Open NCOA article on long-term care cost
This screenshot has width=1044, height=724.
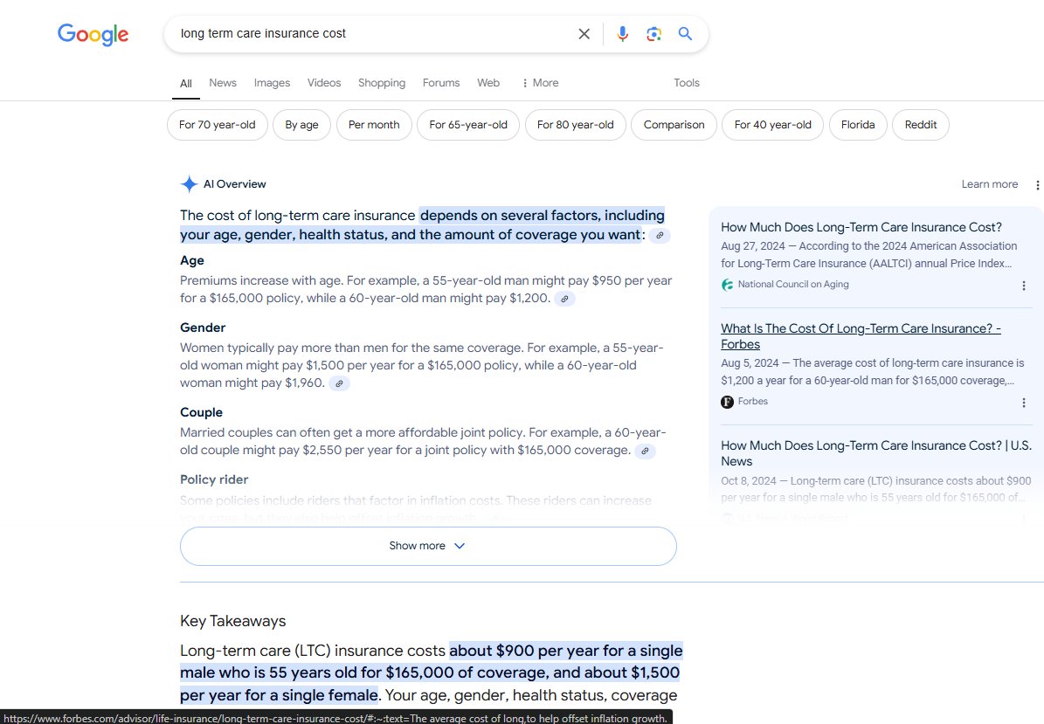(x=861, y=228)
